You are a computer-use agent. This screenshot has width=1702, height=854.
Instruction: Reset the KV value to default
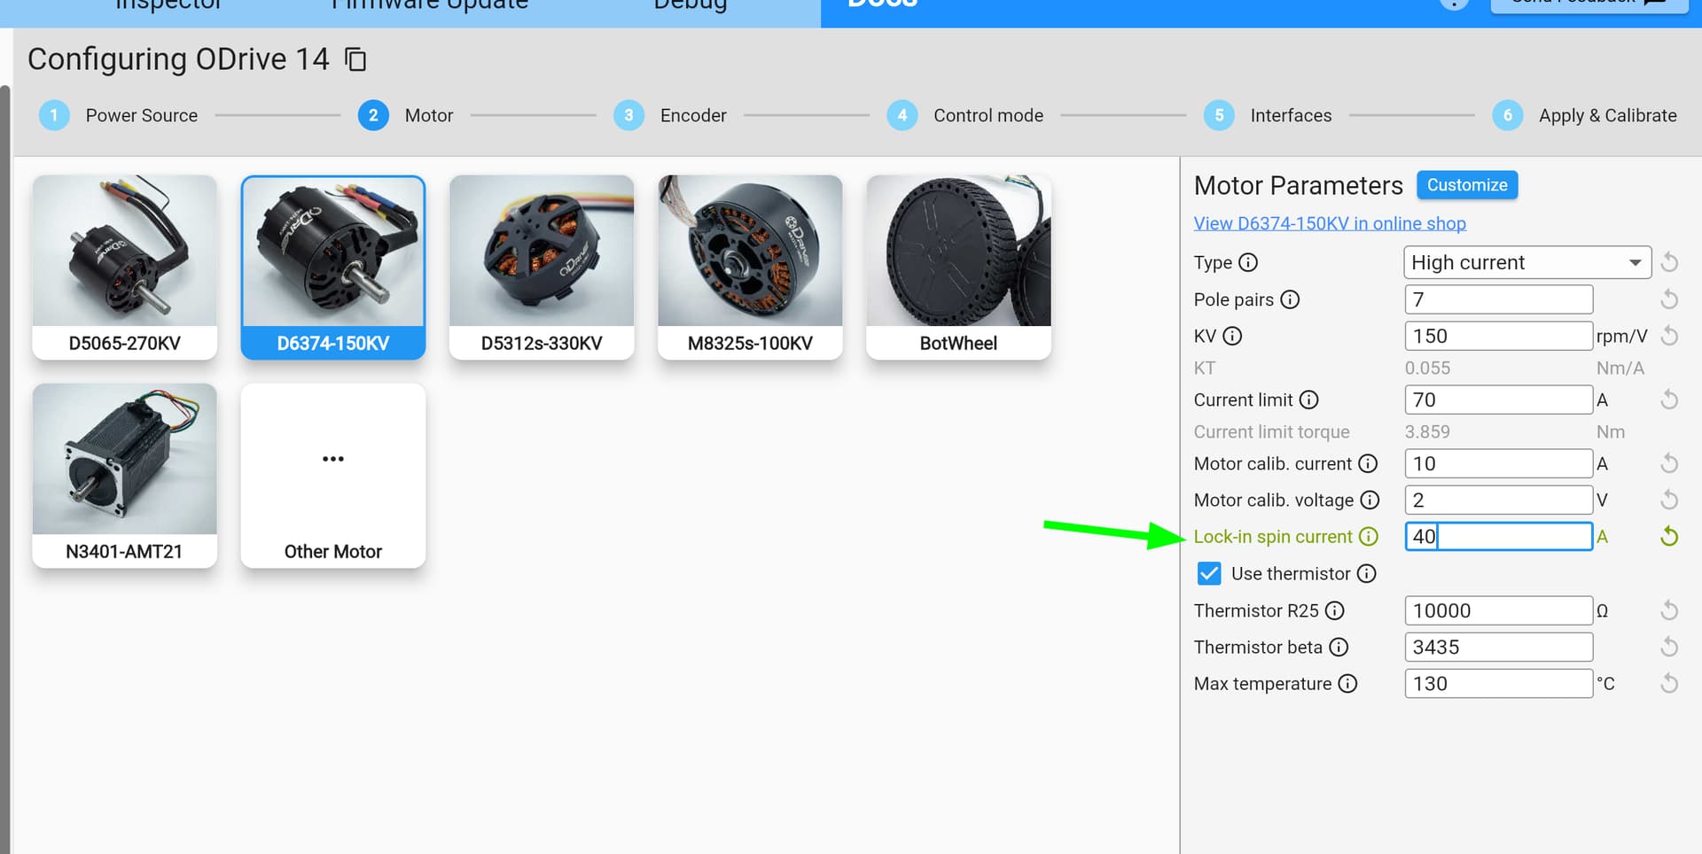(1668, 336)
